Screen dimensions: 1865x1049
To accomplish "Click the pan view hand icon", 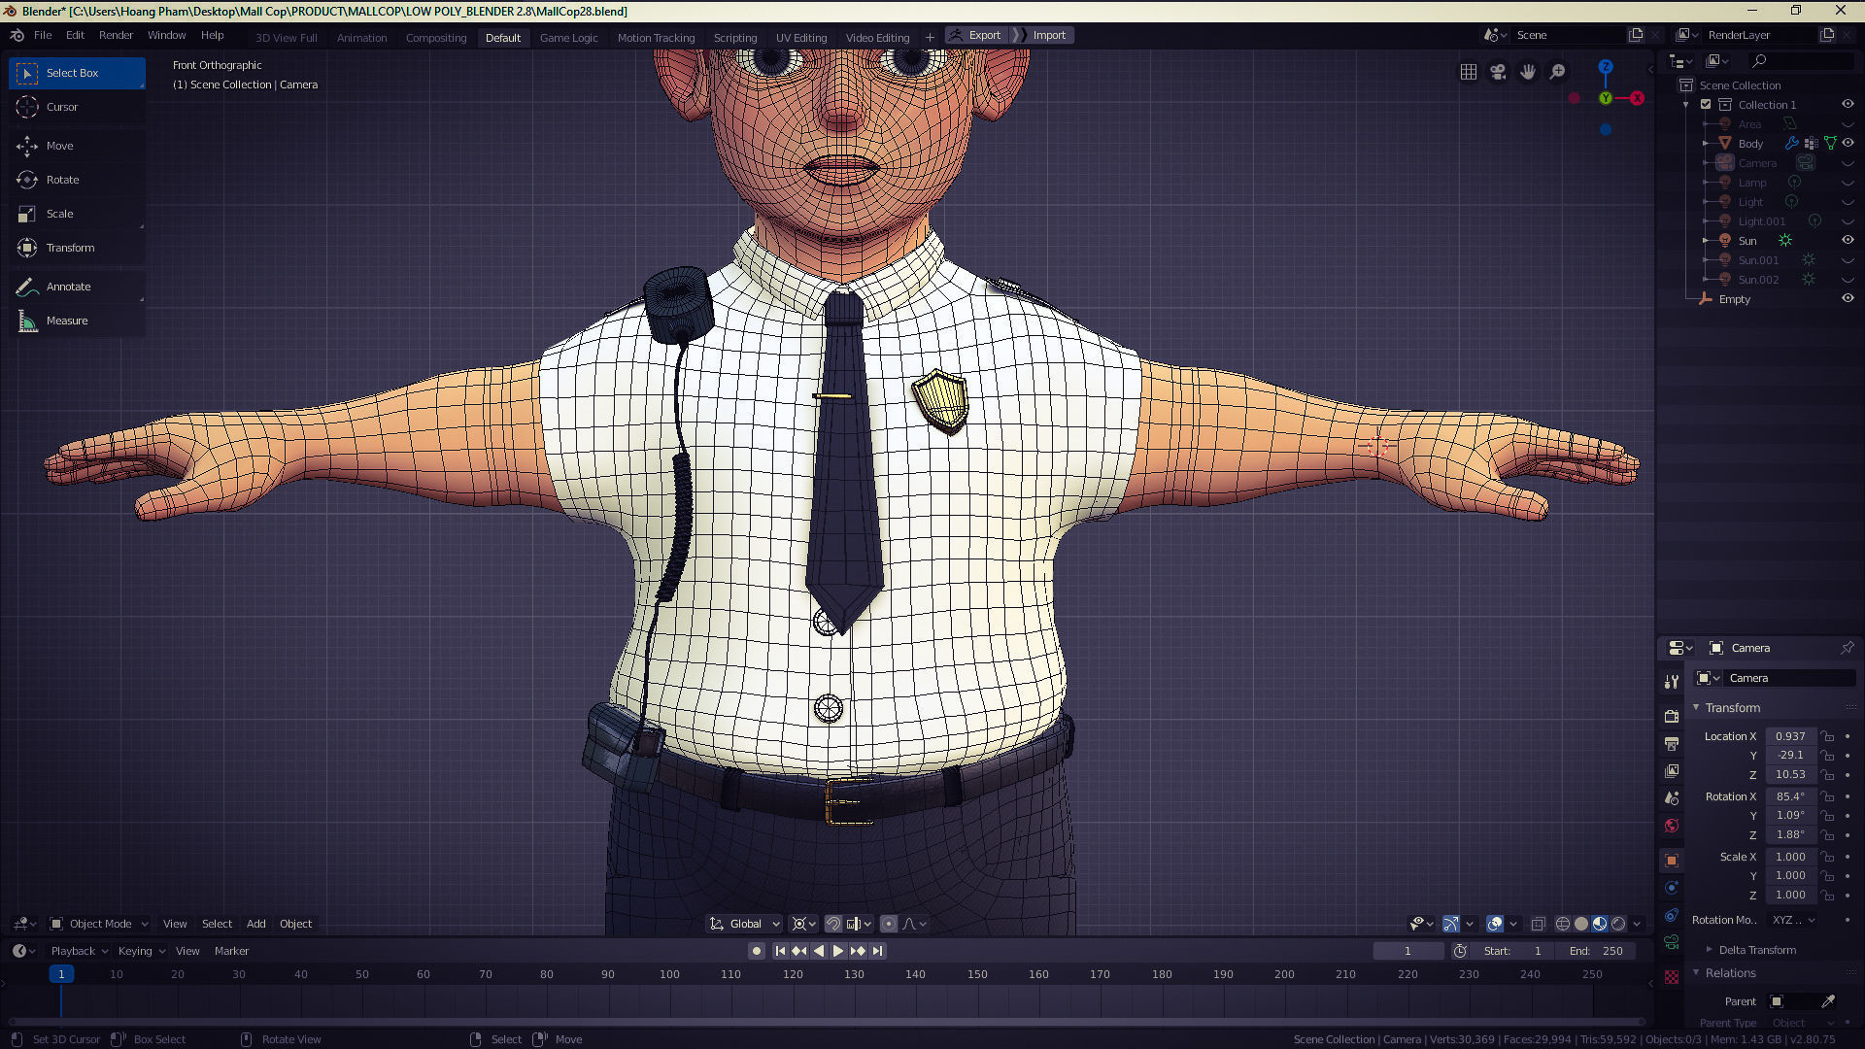I will click(1528, 72).
